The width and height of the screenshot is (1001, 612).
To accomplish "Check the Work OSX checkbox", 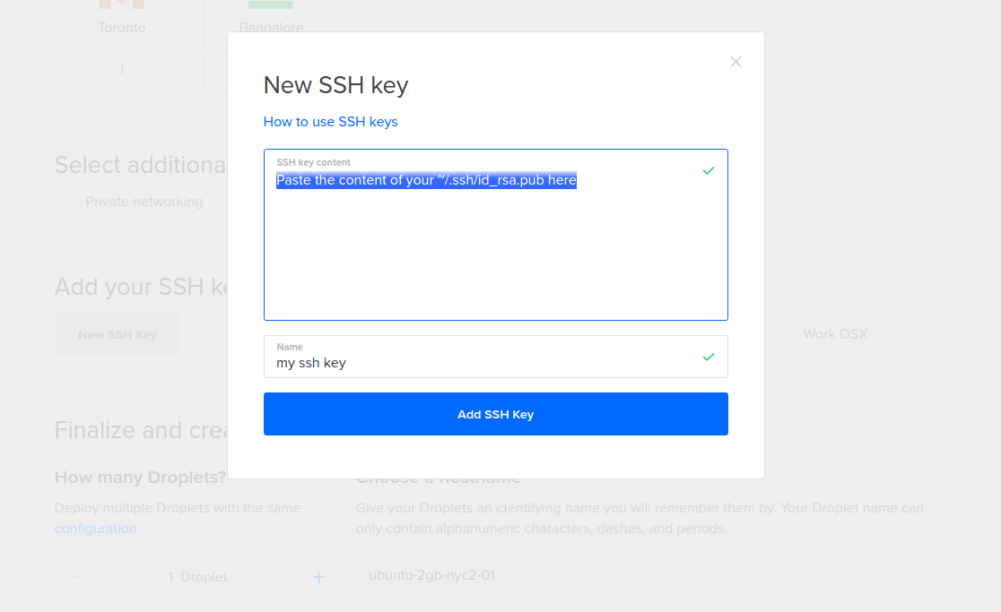I will pyautogui.click(x=781, y=333).
